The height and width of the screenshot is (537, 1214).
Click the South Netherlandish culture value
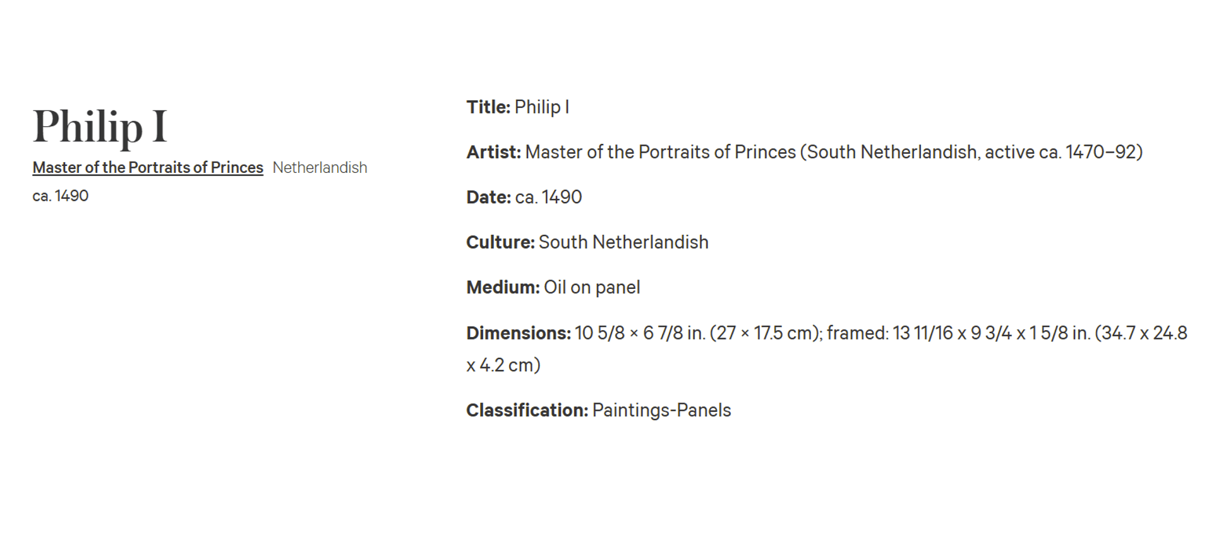pyautogui.click(x=623, y=242)
